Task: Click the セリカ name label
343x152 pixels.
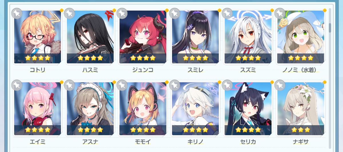Action: click(248, 142)
